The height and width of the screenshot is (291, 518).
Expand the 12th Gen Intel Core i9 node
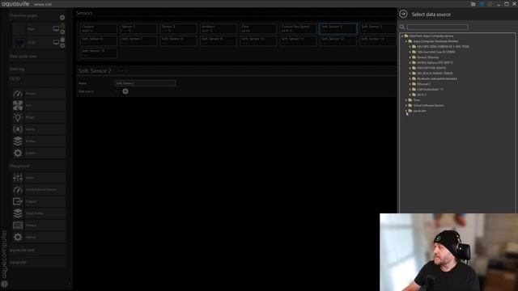click(x=410, y=52)
